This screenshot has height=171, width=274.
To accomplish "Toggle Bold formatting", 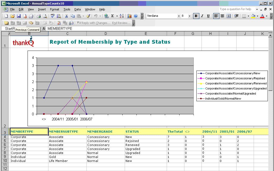I will 196,16.
